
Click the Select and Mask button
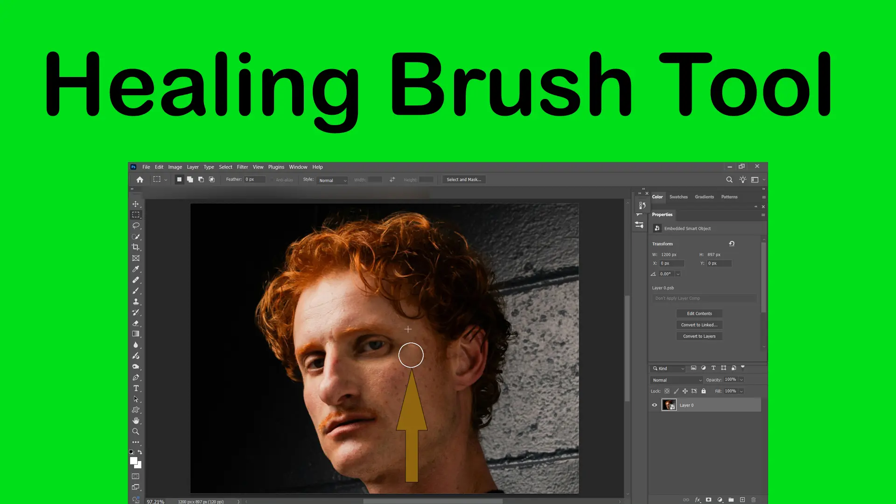[464, 180]
